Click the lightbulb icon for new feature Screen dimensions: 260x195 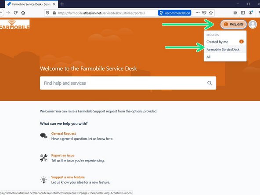(43, 180)
